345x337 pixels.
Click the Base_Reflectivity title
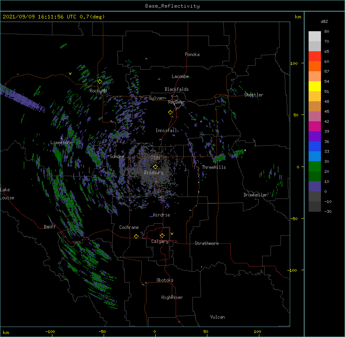[172, 6]
